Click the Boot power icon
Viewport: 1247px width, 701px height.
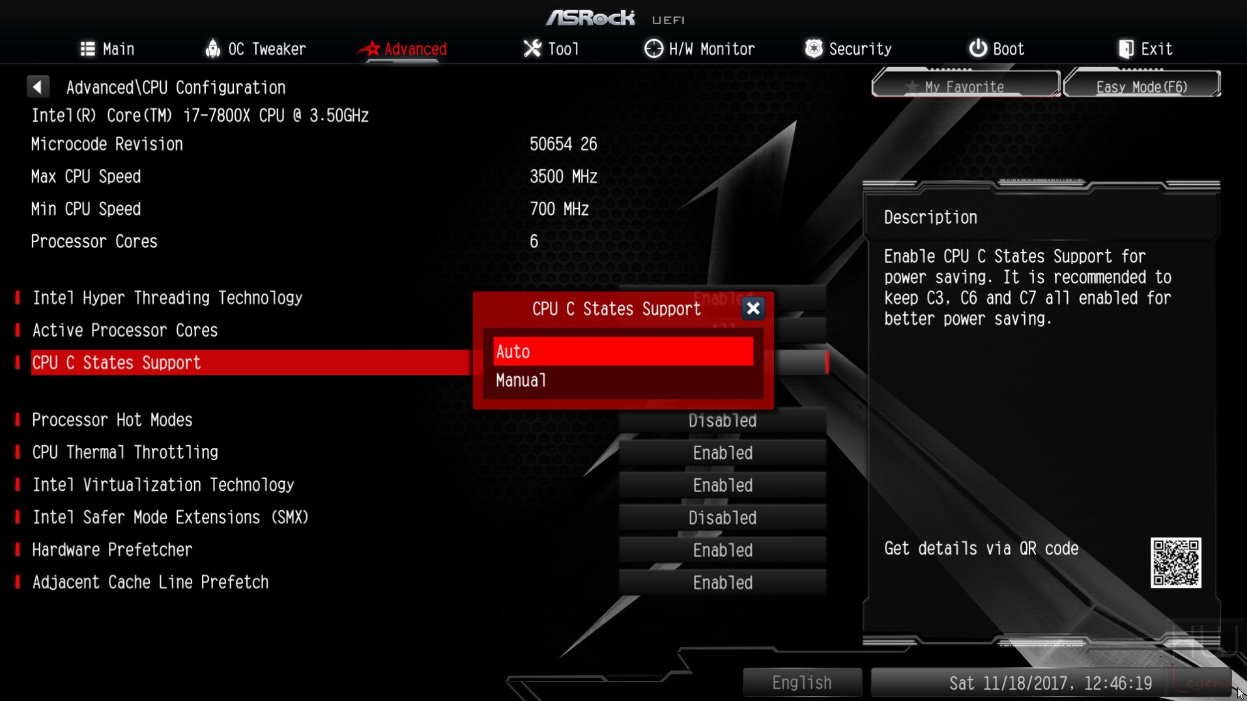pyautogui.click(x=977, y=48)
